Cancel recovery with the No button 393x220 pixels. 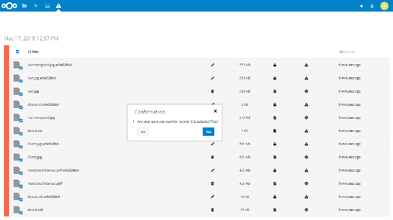143,132
